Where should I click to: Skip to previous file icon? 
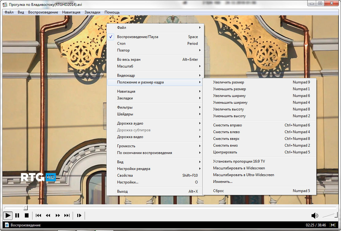[38, 215]
